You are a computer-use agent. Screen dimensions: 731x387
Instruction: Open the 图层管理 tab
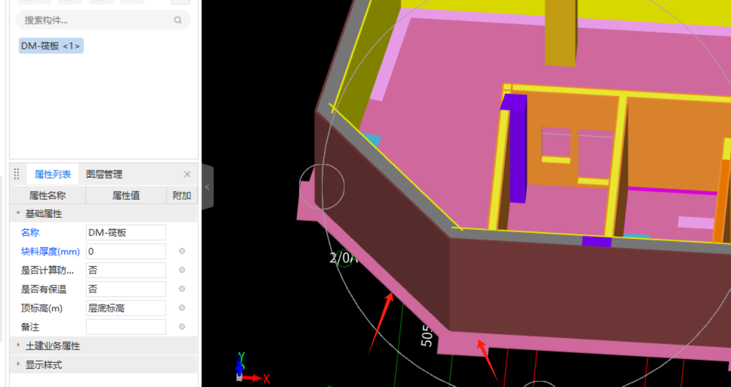pyautogui.click(x=104, y=174)
